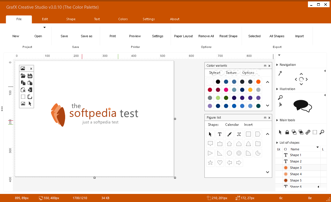Open the dropdown arrow under Open button

44,27
